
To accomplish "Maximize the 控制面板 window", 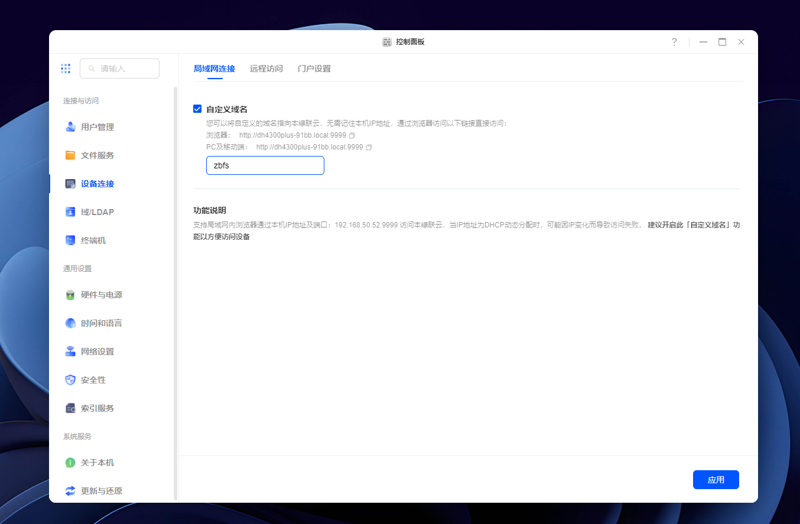I will pos(722,42).
